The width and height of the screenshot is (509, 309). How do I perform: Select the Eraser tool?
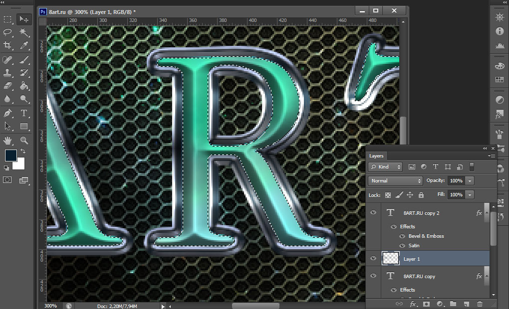coord(7,86)
